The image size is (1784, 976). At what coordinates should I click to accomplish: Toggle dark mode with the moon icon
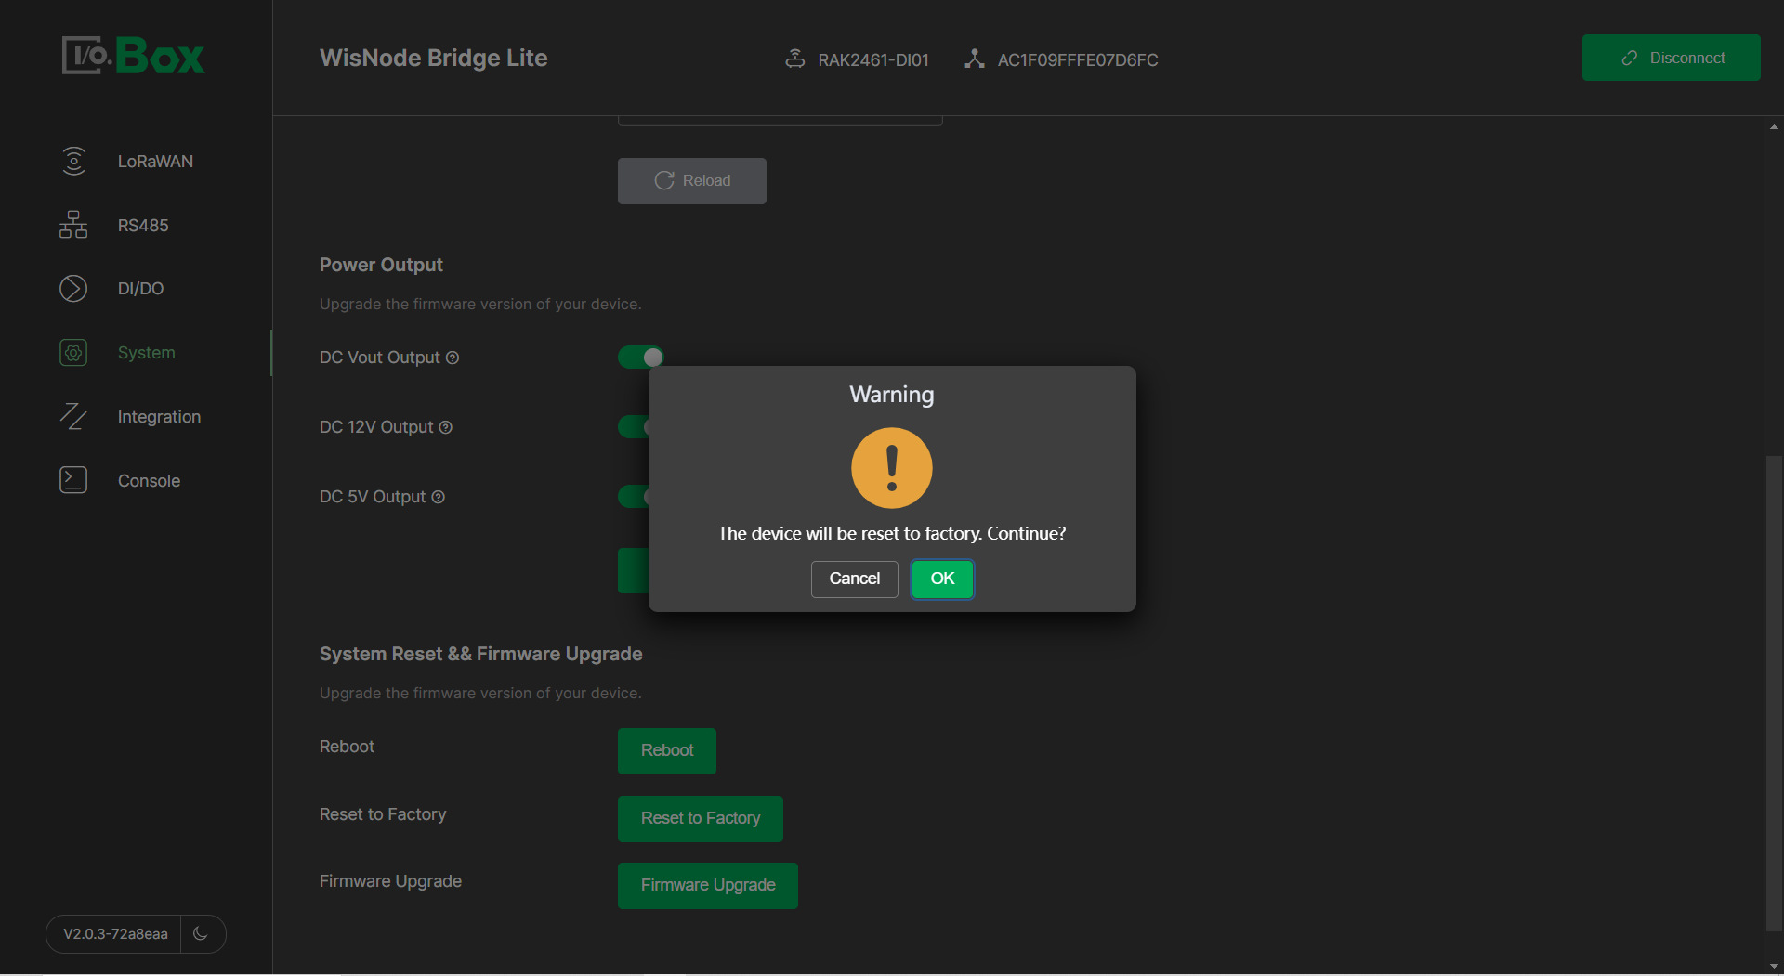[x=201, y=933]
